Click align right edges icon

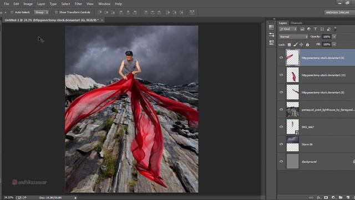tap(135, 12)
